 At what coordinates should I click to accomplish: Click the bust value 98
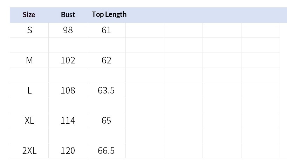click(68, 30)
